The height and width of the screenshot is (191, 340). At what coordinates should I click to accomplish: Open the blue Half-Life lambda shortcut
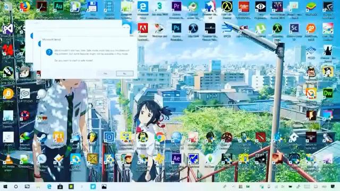pyautogui.click(x=193, y=28)
